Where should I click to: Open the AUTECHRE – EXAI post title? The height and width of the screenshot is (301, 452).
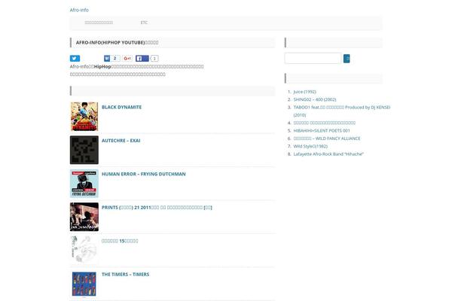(x=121, y=141)
